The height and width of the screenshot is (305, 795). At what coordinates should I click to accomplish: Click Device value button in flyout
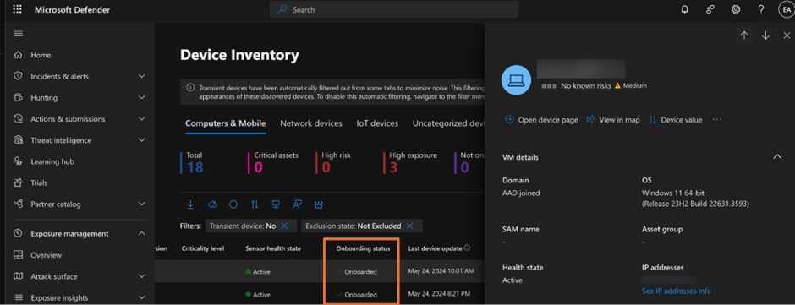[676, 120]
